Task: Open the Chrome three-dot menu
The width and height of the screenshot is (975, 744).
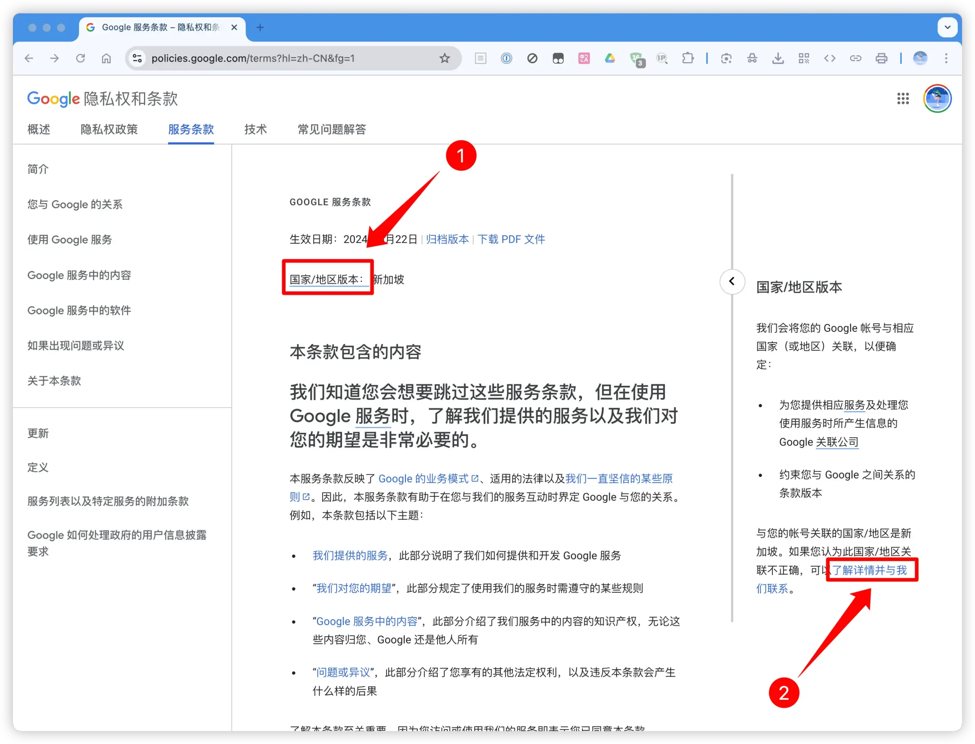Action: [x=946, y=58]
